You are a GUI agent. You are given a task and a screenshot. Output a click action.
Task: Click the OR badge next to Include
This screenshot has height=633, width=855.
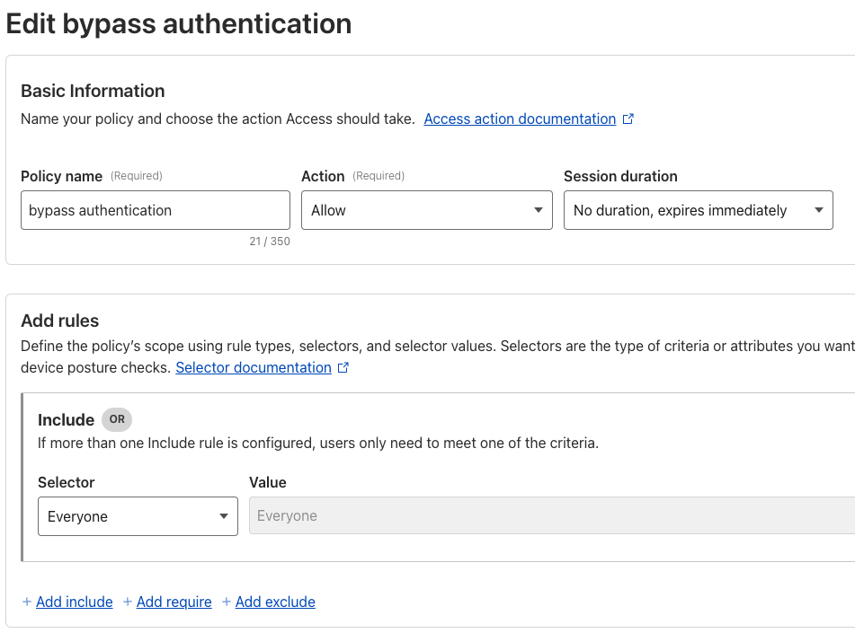pyautogui.click(x=117, y=419)
